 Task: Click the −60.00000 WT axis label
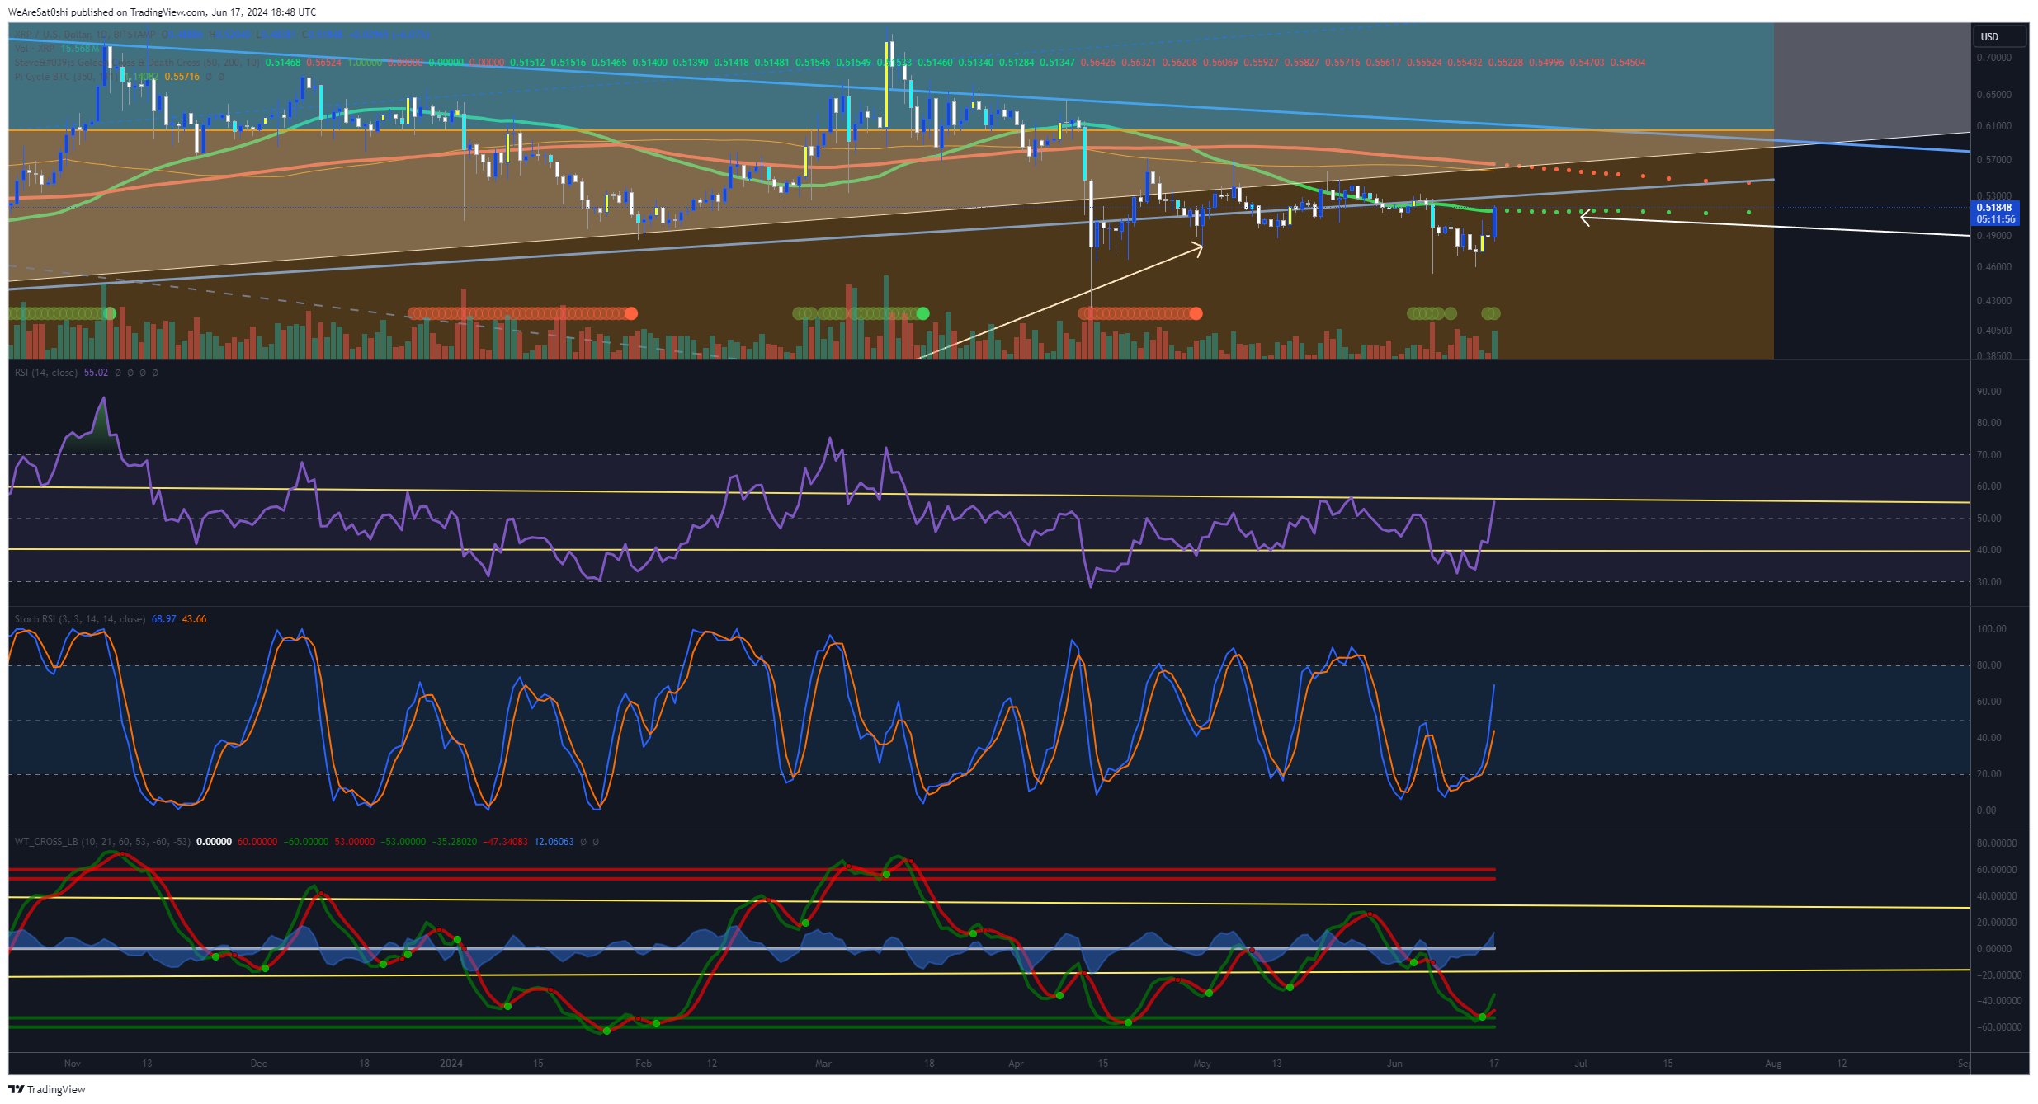point(1998,1027)
